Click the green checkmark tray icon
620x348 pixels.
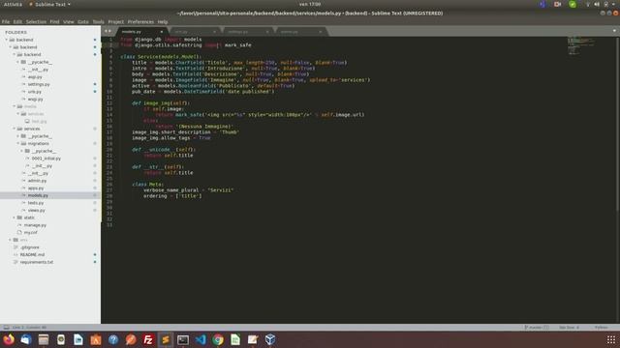pos(573,4)
